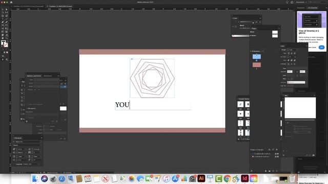Image resolution: width=328 pixels, height=184 pixels.
Task: Select the Bookmarks tab
Action: click(48, 76)
